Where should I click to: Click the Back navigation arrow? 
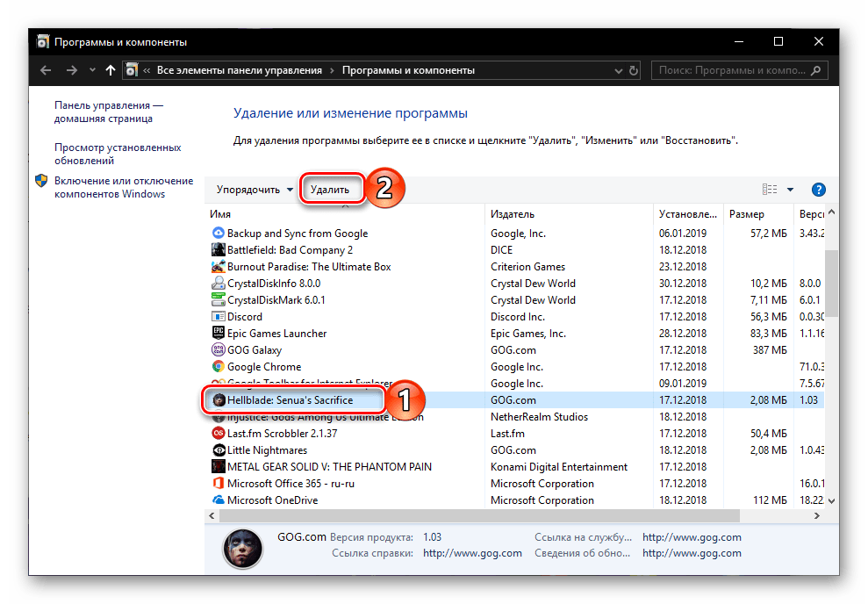tap(46, 70)
